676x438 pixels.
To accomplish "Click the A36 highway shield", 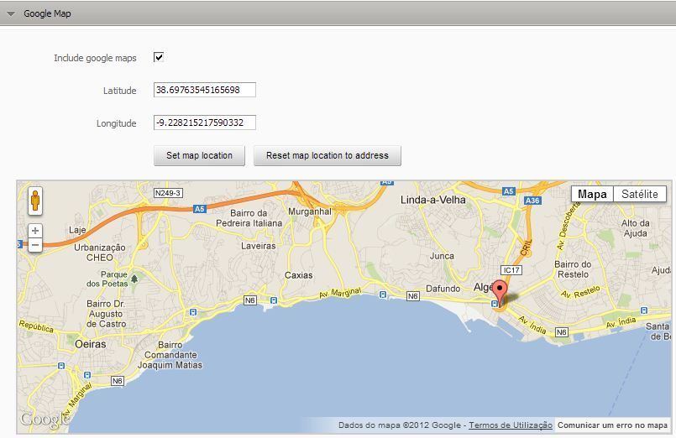I will point(532,201).
